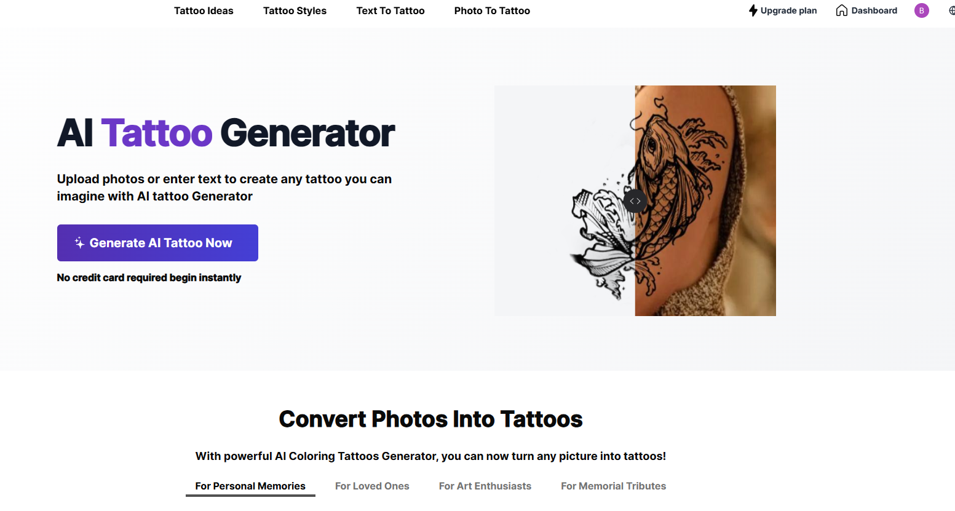Open the Dashboard link
Screen dimensions: 955x511
pyautogui.click(x=866, y=10)
